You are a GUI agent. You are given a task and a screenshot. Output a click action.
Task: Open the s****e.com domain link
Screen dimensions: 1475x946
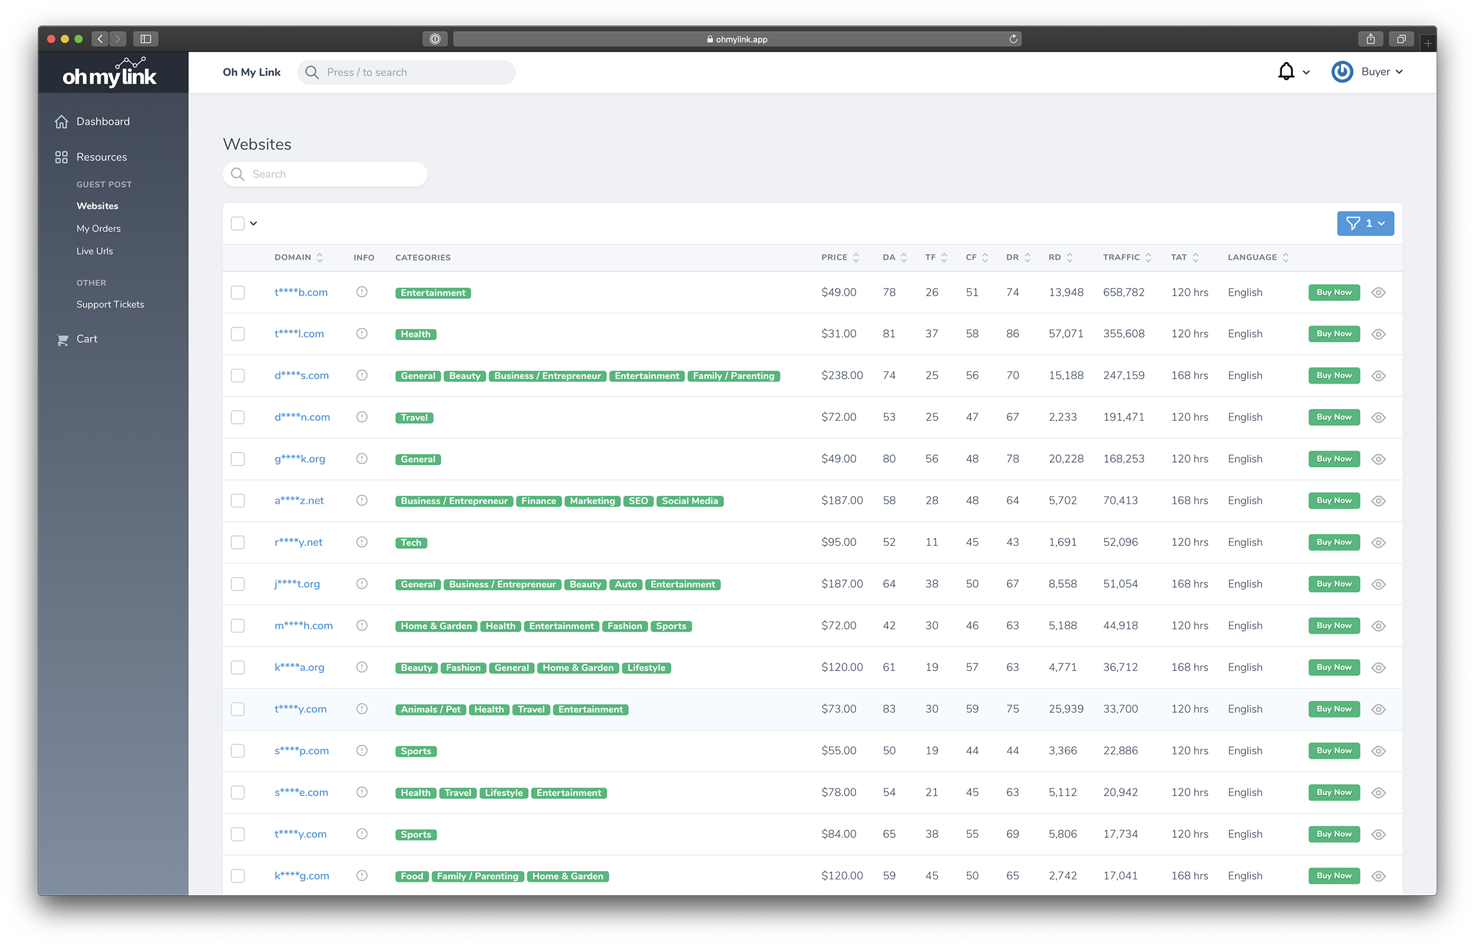click(x=301, y=793)
